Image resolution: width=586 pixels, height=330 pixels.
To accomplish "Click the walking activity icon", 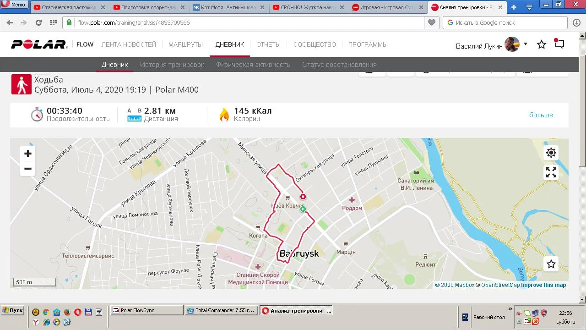I will tap(22, 84).
